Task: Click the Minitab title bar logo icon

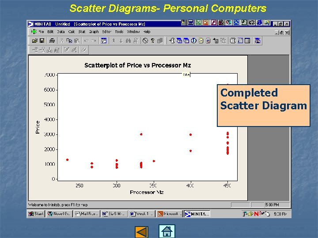Action: click(30, 24)
